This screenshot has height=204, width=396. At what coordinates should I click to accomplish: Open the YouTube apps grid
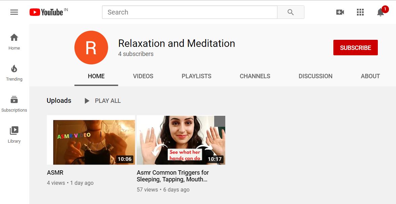(360, 12)
